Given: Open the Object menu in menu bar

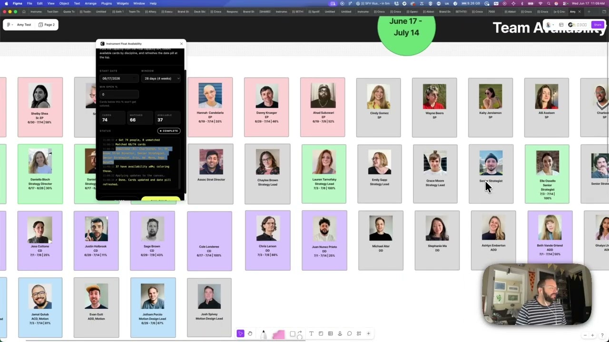Looking at the screenshot, I should tap(64, 3).
